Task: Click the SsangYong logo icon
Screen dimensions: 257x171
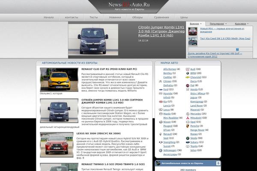Action: pos(161,142)
